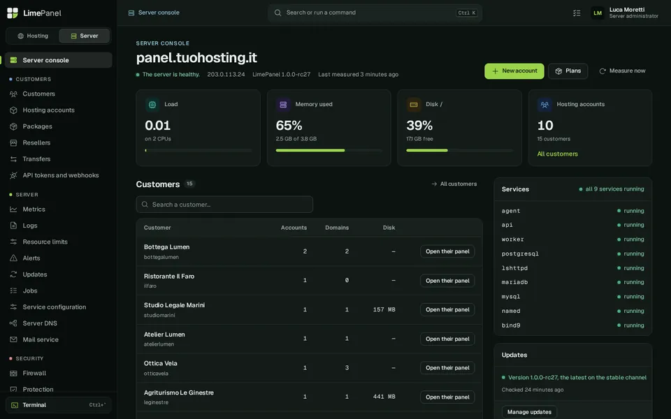Click the bind9 service row

pos(572,325)
